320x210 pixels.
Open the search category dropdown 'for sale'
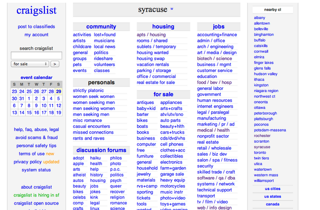coord(30,64)
